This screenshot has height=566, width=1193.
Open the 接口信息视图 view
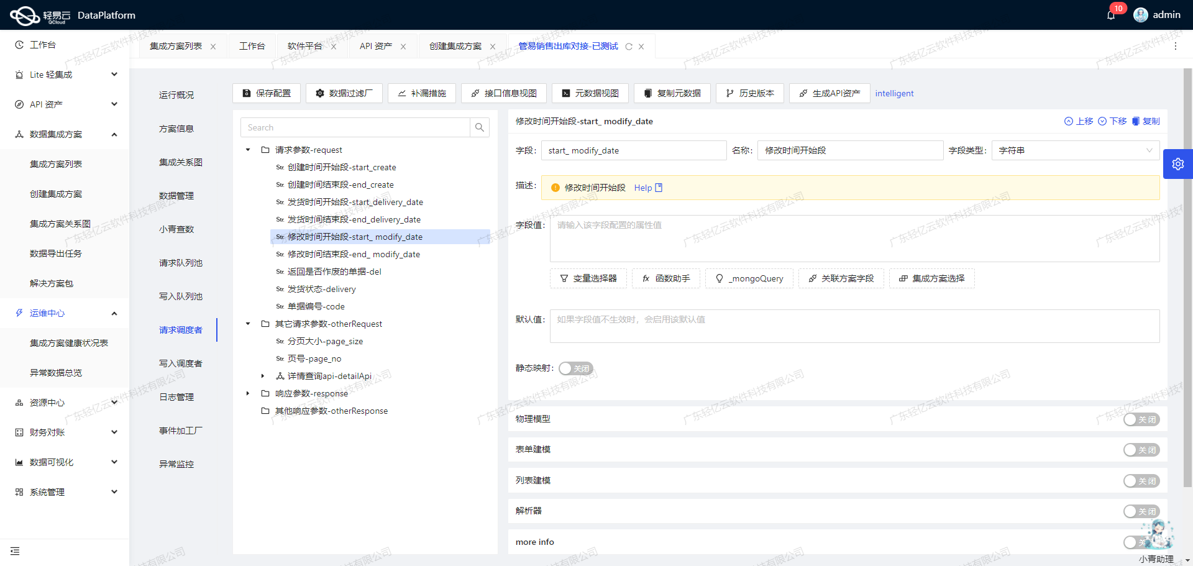pyautogui.click(x=503, y=93)
